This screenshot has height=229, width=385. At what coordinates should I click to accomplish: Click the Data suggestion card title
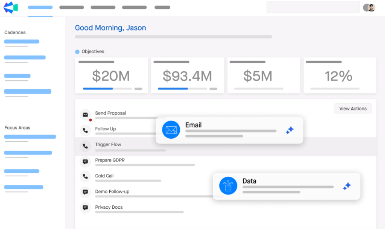pyautogui.click(x=250, y=181)
